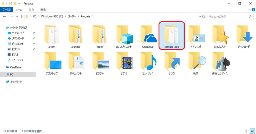Viewport: 256px width, 134px height.
Task: Select the sample_app folder
Action: pos(172,36)
